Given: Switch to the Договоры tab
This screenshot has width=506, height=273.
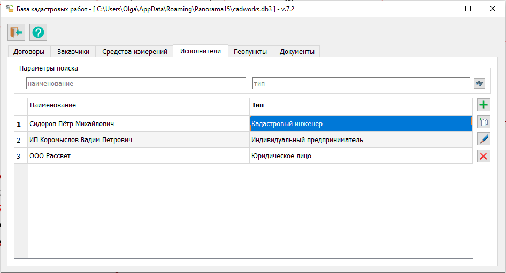Looking at the screenshot, I should point(29,52).
